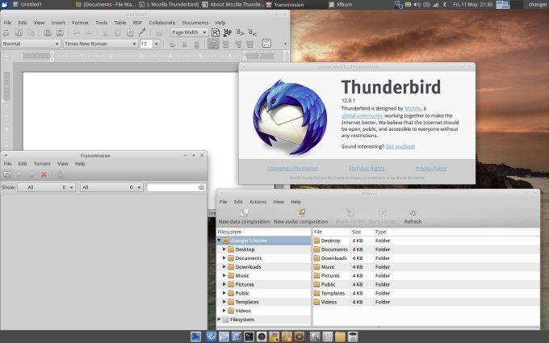
Task: Click New audio composition icon
Action: click(300, 212)
